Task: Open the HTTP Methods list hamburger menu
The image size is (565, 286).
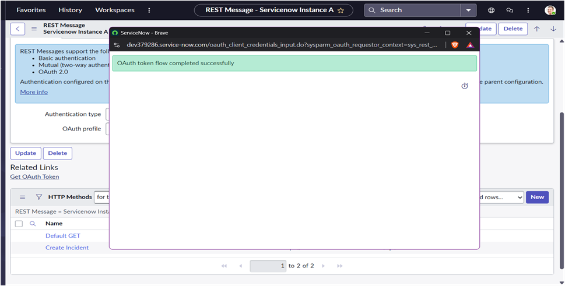Action: pyautogui.click(x=22, y=197)
